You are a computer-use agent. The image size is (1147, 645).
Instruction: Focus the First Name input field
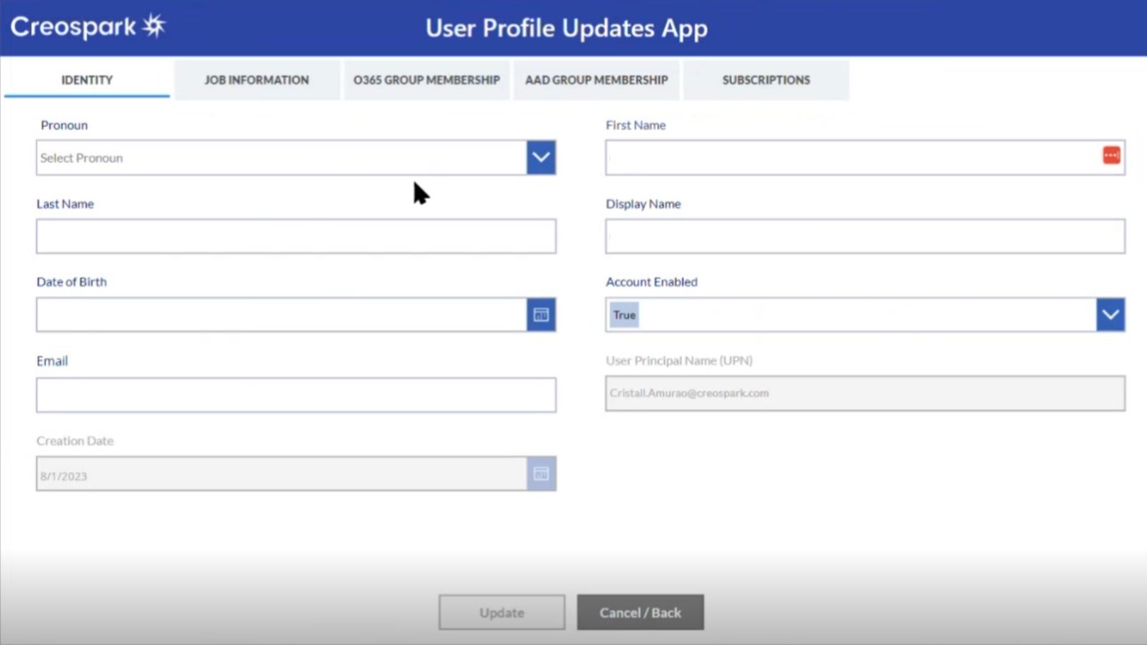[x=865, y=158]
